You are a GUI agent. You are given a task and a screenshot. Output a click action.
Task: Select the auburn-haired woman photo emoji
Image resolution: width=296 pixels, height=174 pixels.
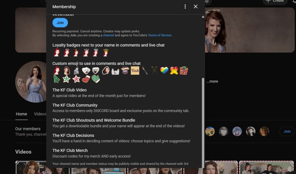66,70
